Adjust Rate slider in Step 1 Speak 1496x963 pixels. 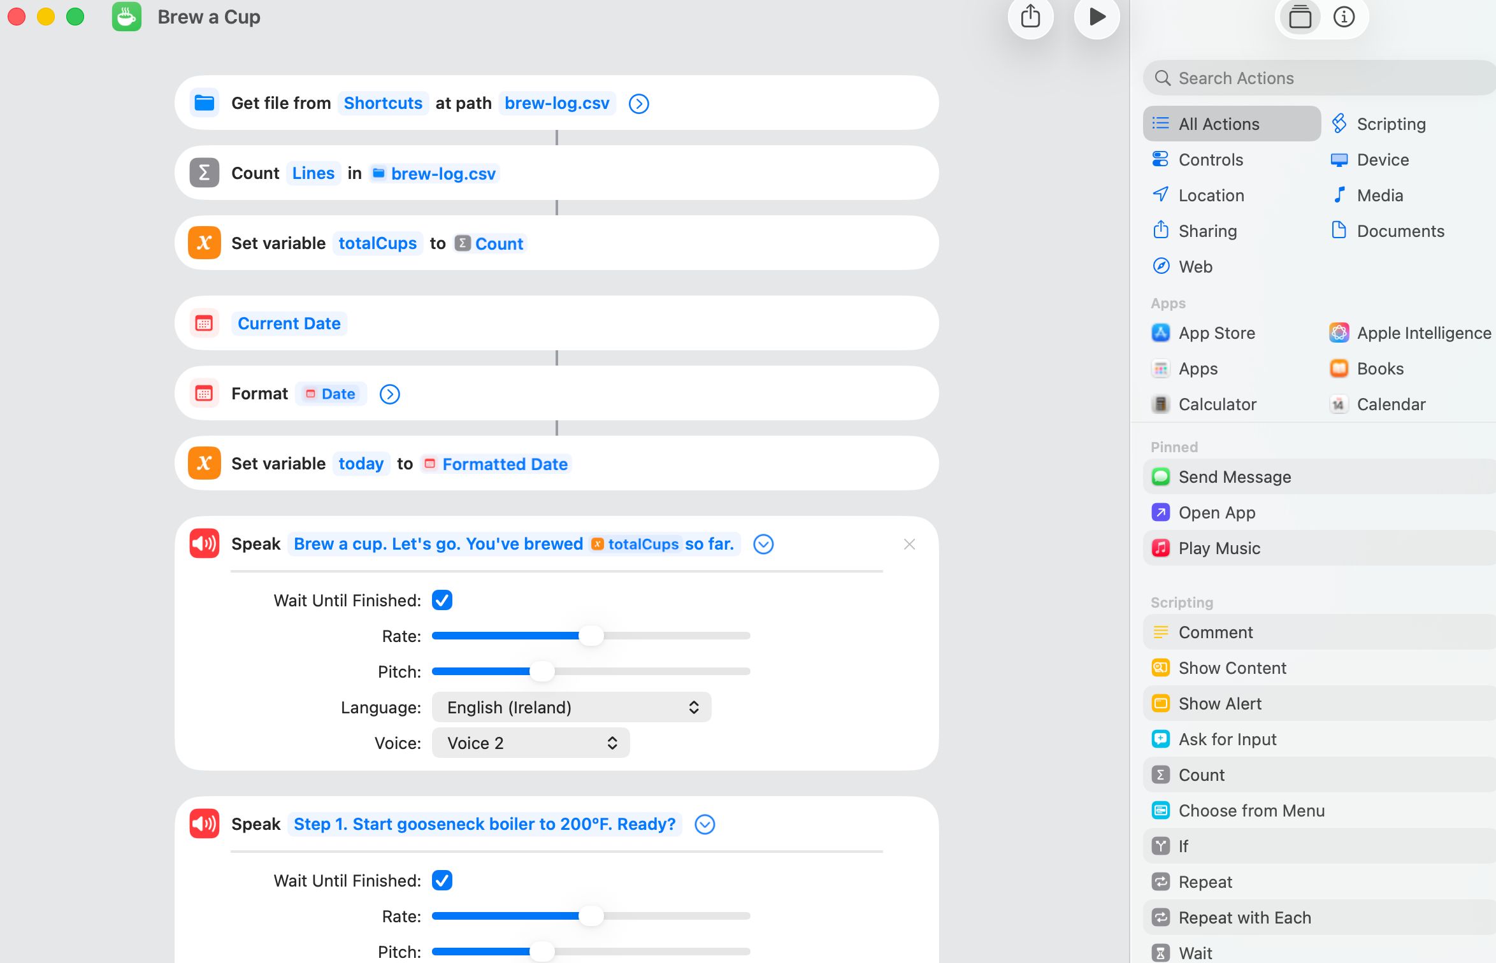coord(591,916)
